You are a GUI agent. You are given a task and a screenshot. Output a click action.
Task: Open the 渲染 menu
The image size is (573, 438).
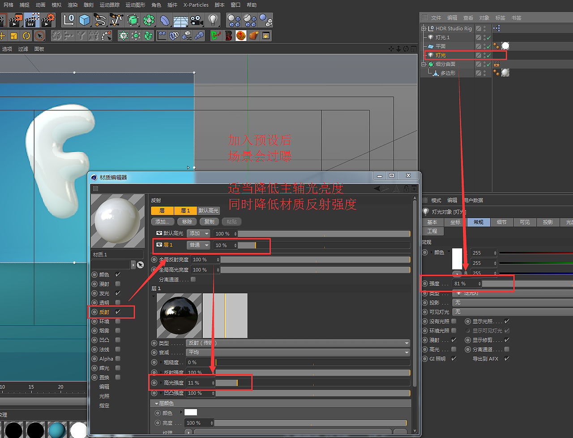73,5
